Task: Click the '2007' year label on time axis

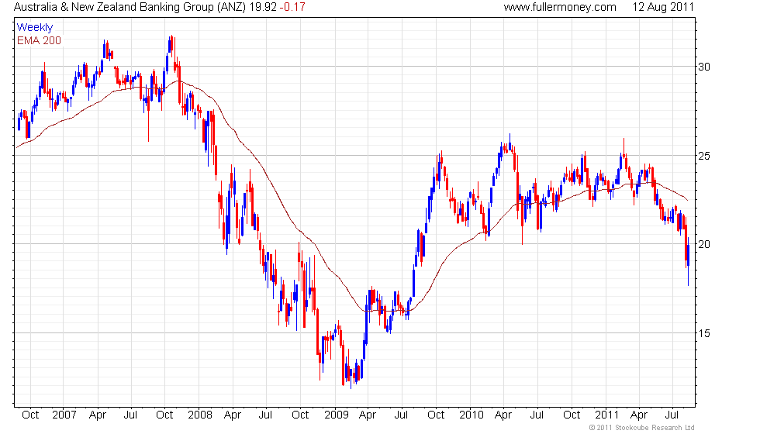Action: [x=64, y=415]
